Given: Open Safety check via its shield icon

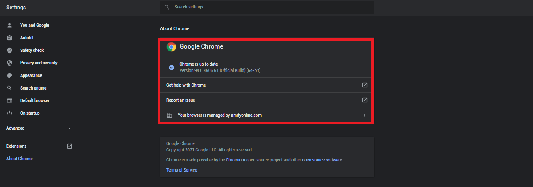Looking at the screenshot, I should point(10,50).
